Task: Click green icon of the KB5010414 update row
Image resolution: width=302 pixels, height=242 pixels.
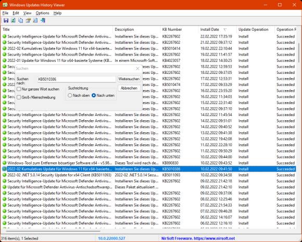Action: pyautogui.click(x=5, y=48)
